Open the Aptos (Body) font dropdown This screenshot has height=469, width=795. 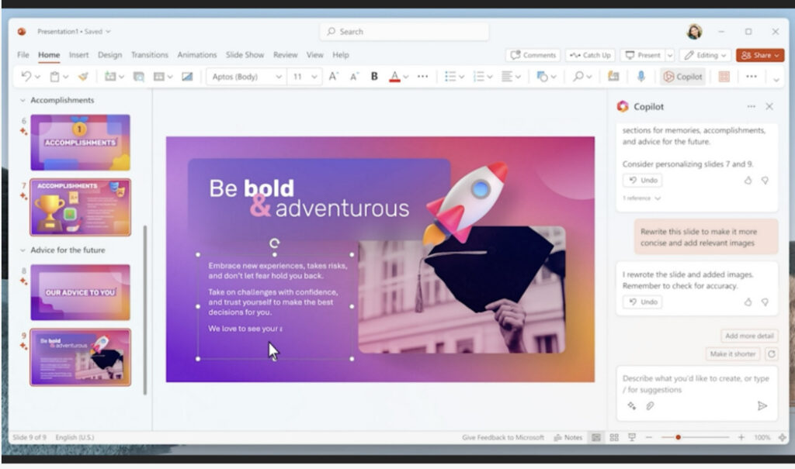tap(278, 77)
